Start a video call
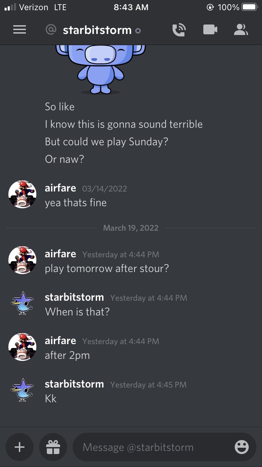Image resolution: width=262 pixels, height=467 pixels. point(210,30)
